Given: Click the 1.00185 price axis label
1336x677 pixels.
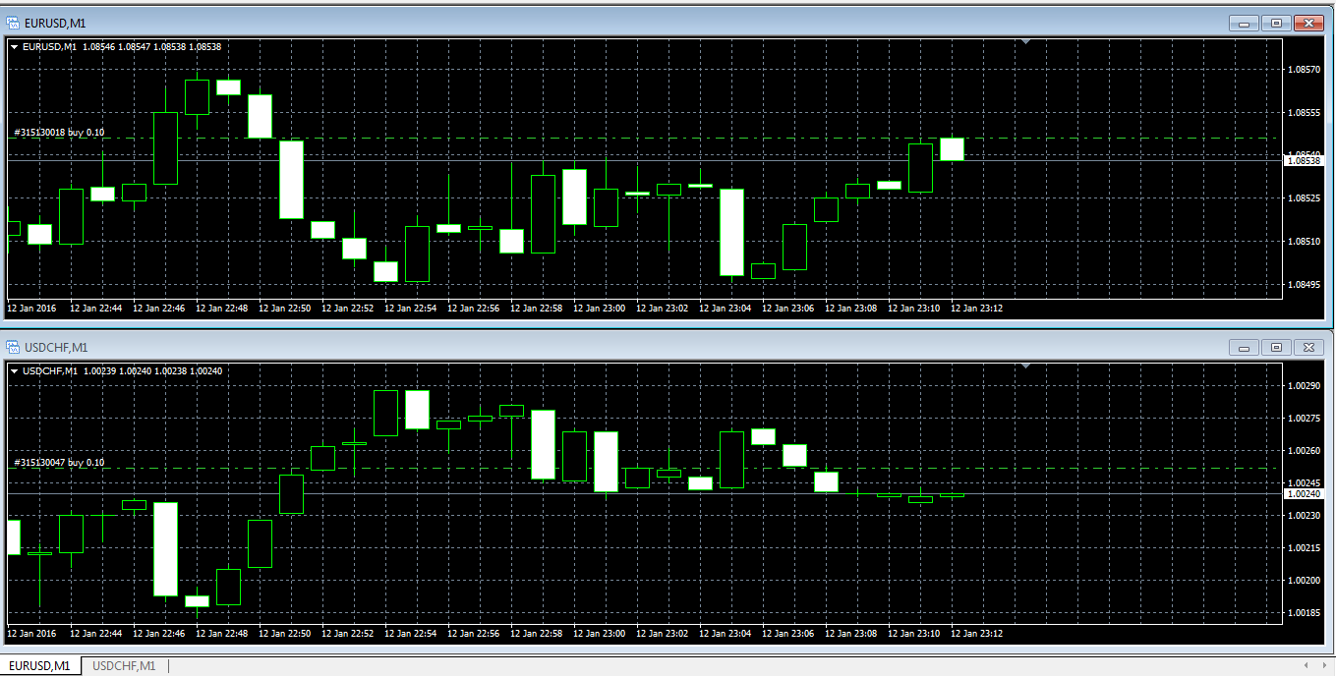Looking at the screenshot, I should [1304, 613].
